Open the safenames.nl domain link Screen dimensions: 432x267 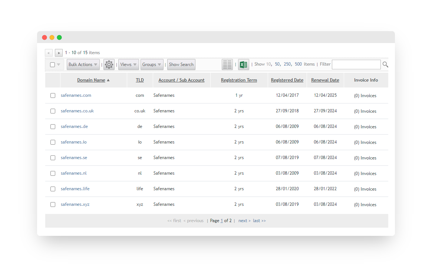click(73, 173)
